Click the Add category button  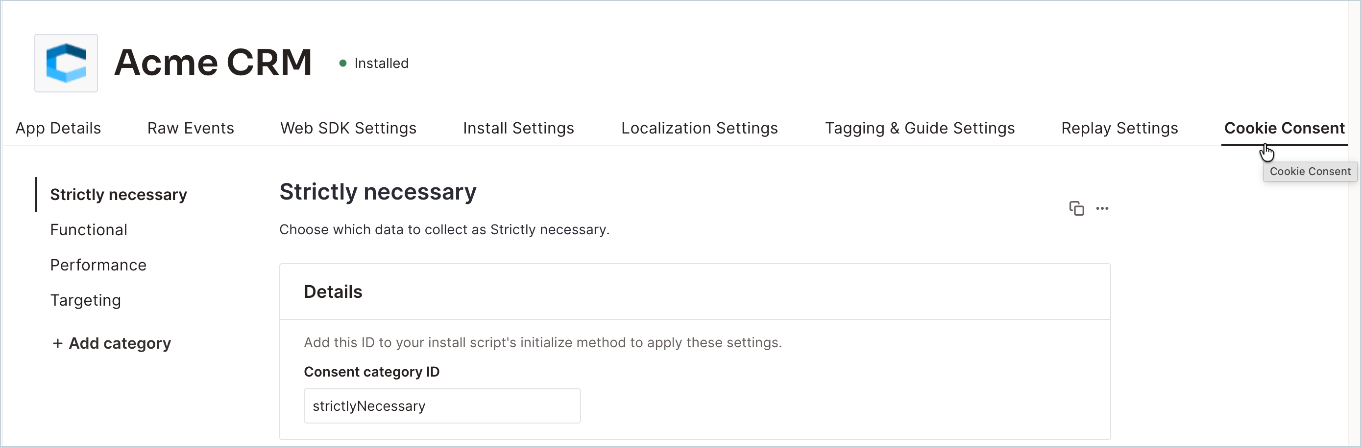coord(112,343)
